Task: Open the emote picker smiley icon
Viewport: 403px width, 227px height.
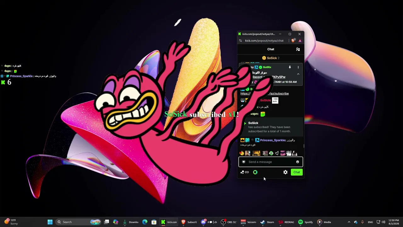Action: coord(298,162)
